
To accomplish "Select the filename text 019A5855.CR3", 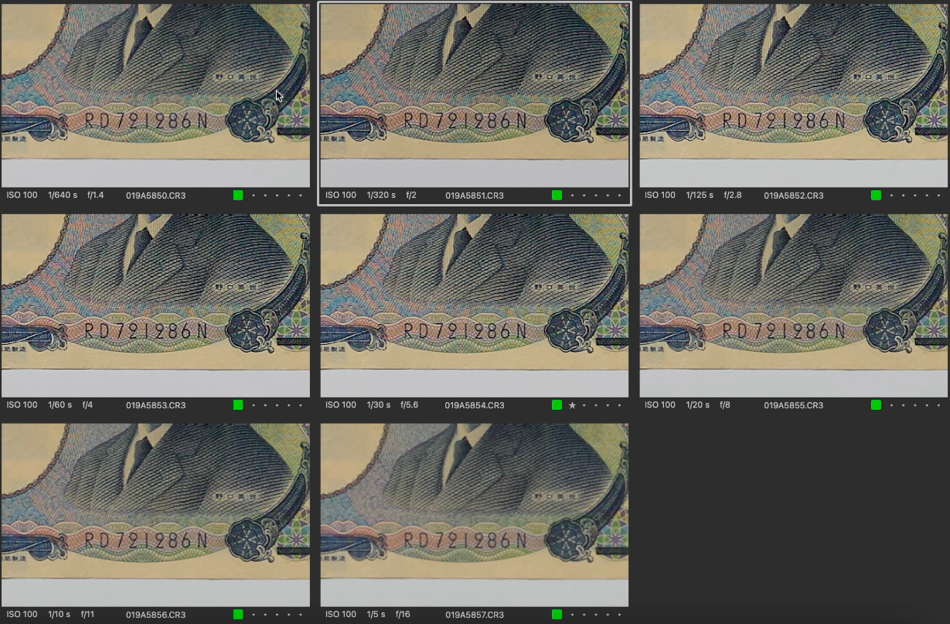I will [794, 405].
